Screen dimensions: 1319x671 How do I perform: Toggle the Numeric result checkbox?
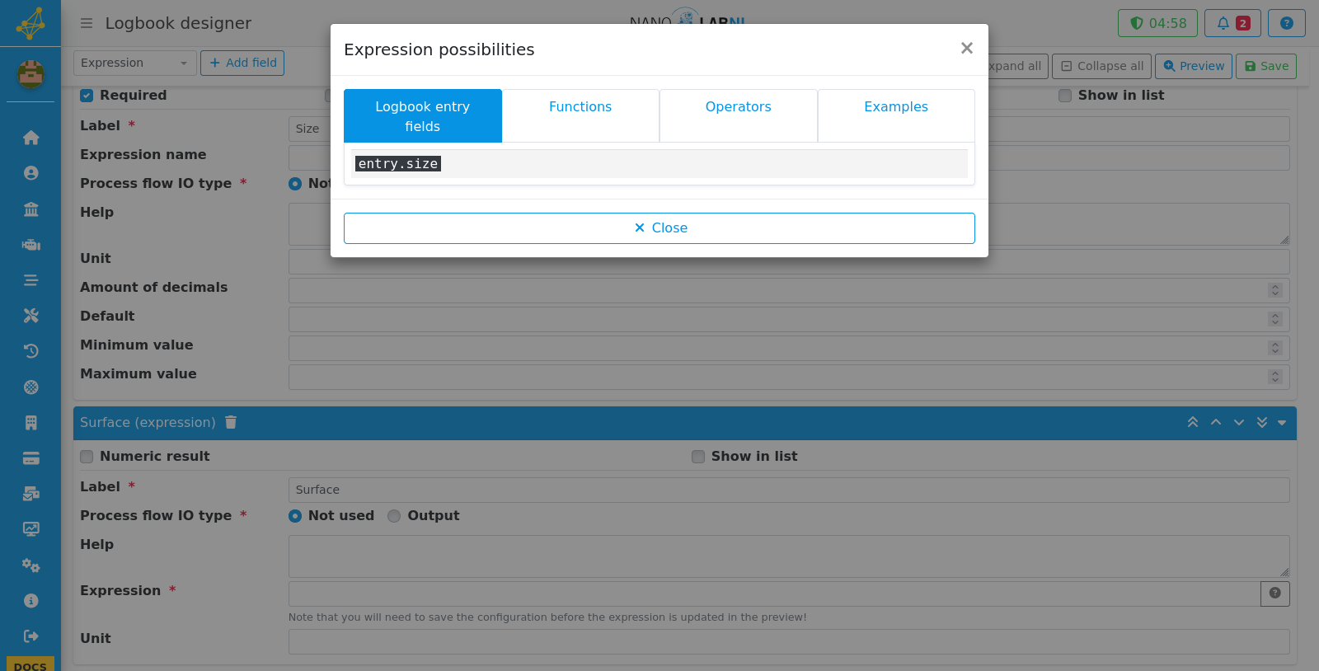click(x=87, y=457)
